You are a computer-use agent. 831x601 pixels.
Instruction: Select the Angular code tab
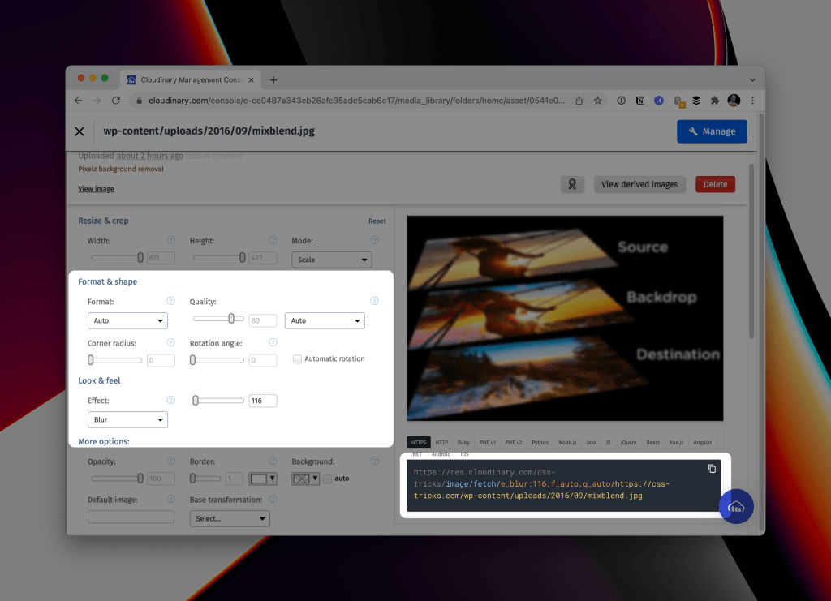pyautogui.click(x=702, y=442)
